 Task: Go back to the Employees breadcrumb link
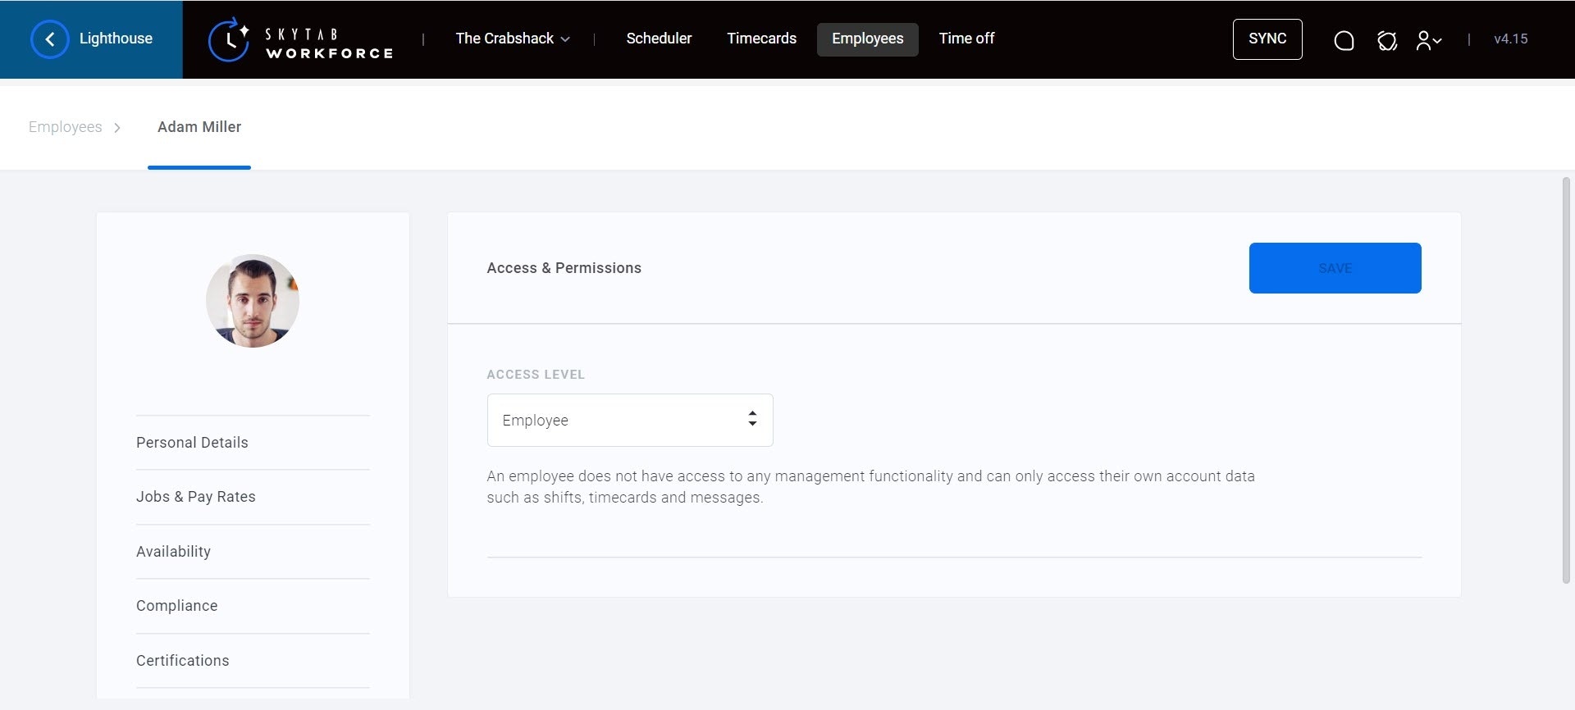coord(66,127)
